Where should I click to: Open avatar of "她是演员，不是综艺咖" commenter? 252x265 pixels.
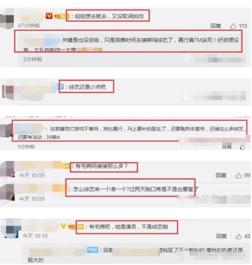tap(11, 228)
